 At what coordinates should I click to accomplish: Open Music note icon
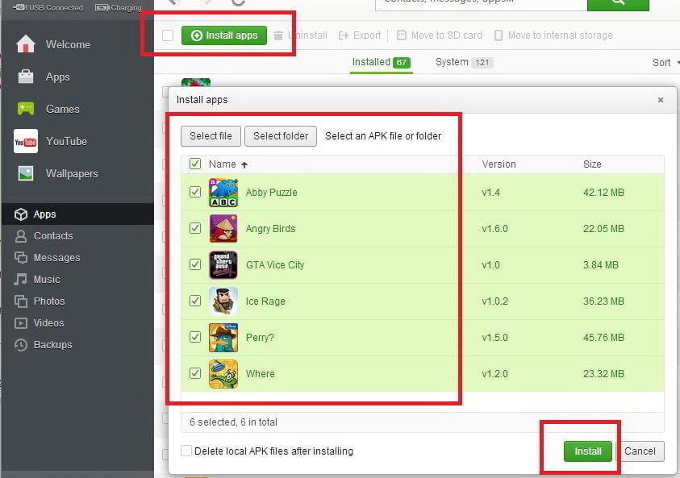tap(20, 279)
